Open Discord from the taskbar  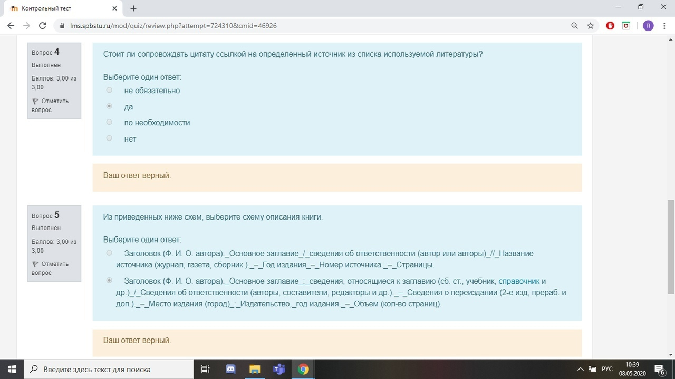point(230,369)
